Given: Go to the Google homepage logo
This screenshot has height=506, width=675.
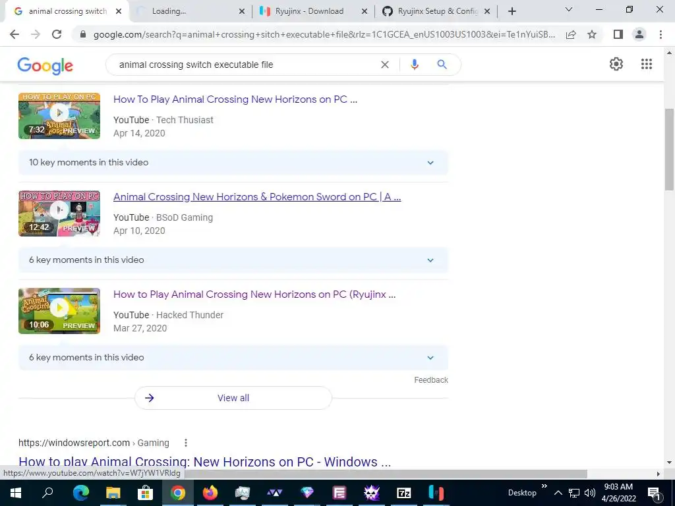Looking at the screenshot, I should coord(45,65).
